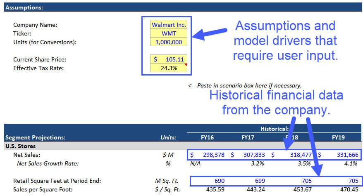Select the 105.11 current share price cell
This screenshot has height=196, width=363.
[169, 59]
